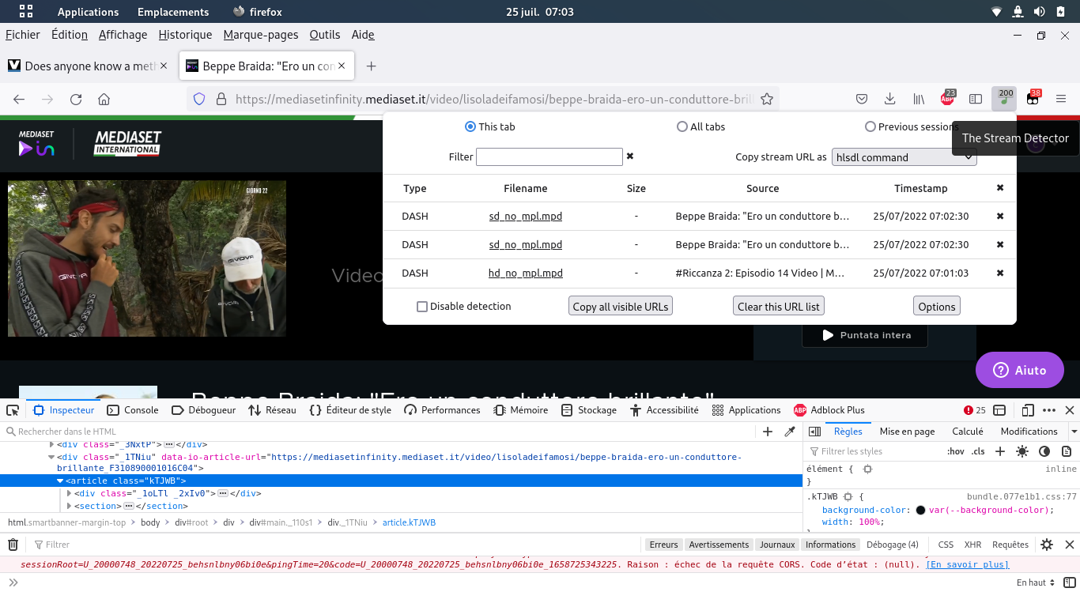Open the console settings gear

[x=1047, y=545]
